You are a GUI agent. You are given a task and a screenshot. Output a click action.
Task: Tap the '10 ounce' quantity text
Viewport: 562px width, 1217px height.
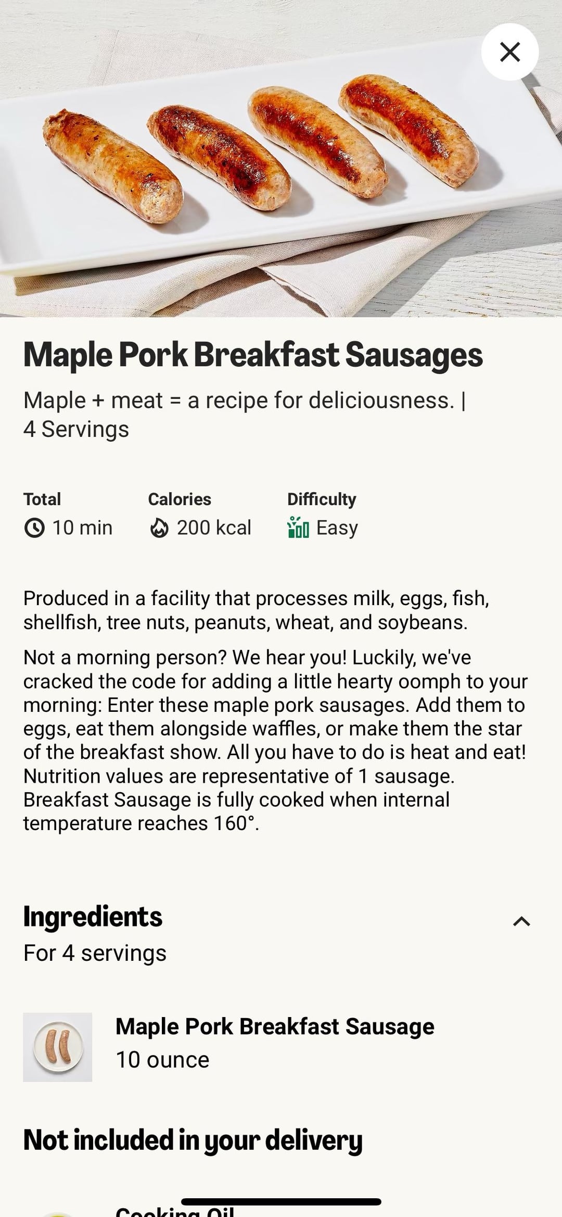coord(162,1060)
